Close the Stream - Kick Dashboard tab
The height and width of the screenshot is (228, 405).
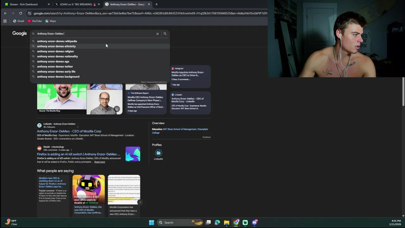[x=48, y=4]
